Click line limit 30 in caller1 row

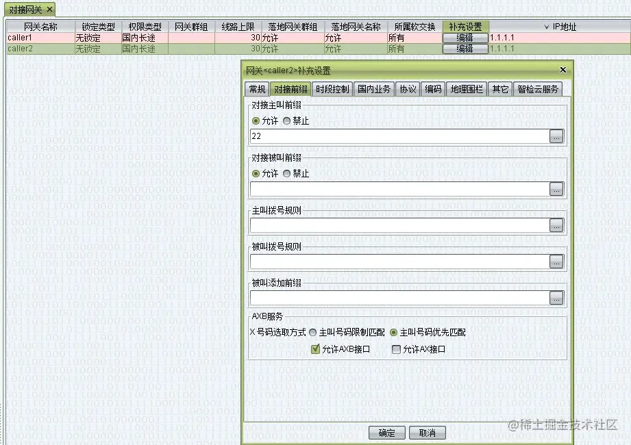point(238,38)
